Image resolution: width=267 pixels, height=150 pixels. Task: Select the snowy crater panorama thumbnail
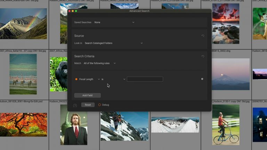click(175, 125)
